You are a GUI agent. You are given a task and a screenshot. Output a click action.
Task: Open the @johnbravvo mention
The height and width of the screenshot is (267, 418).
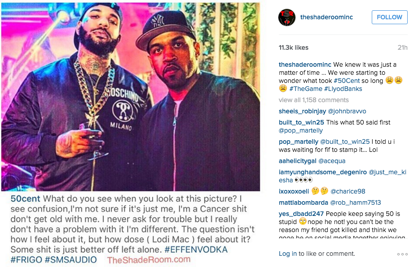347,111
